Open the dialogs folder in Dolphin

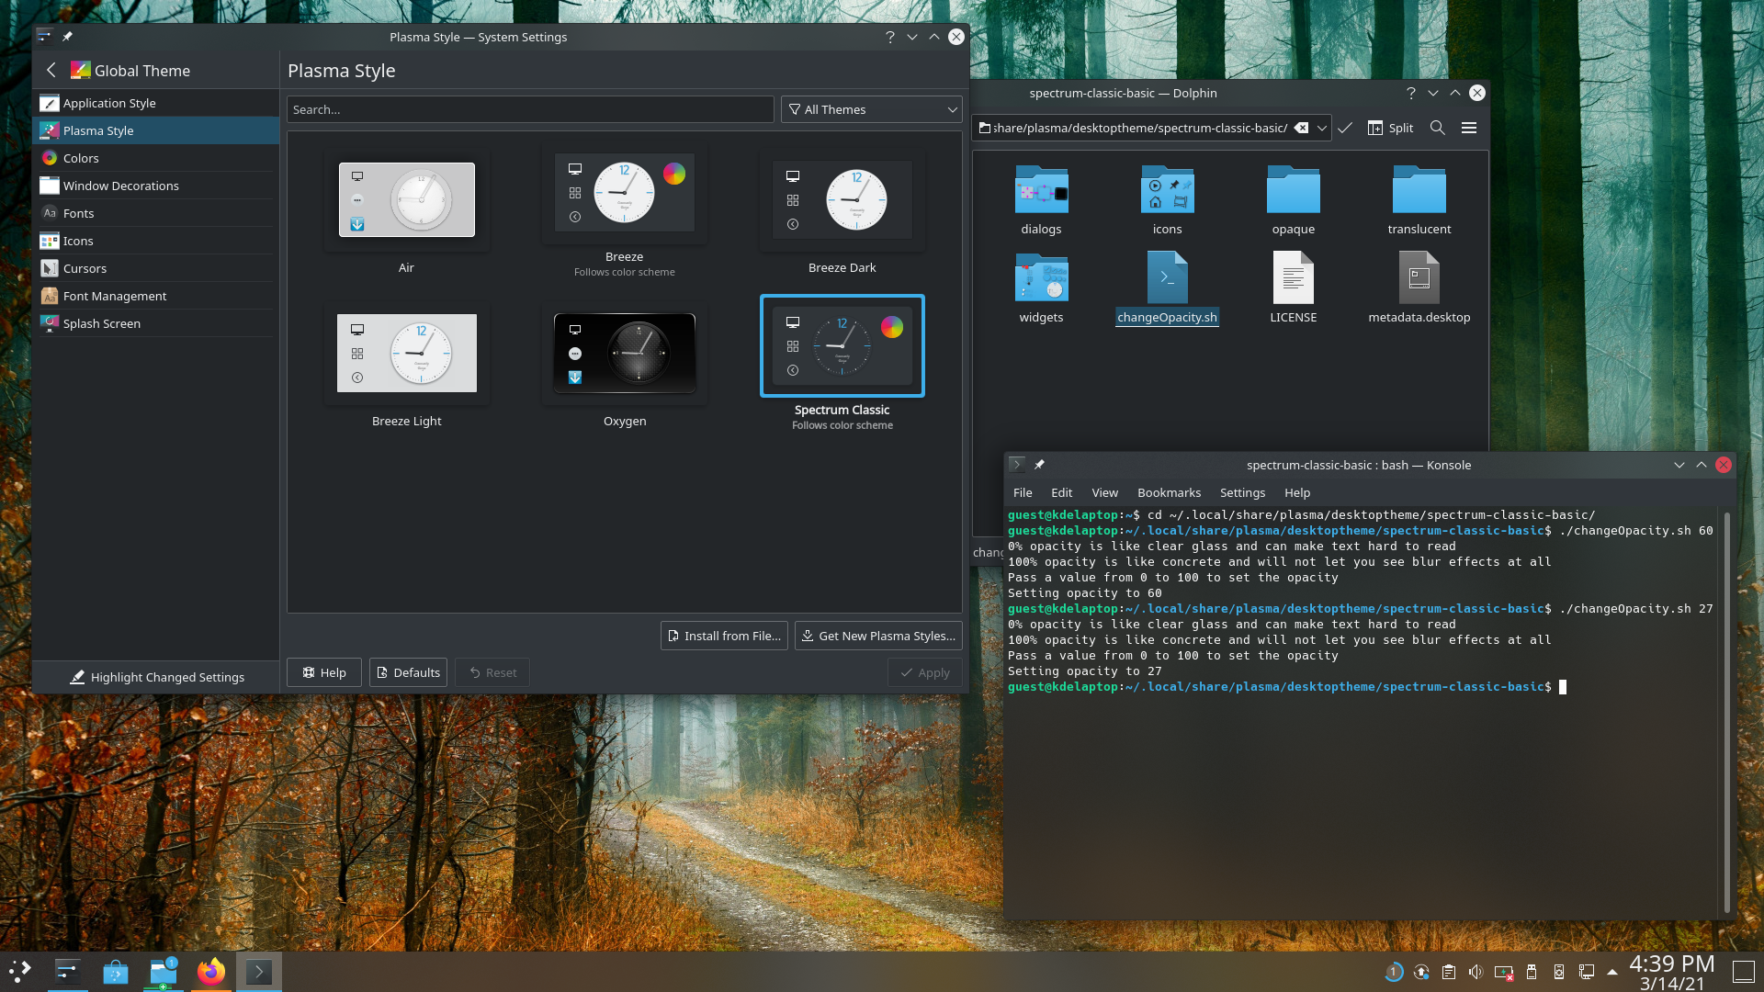[1041, 200]
